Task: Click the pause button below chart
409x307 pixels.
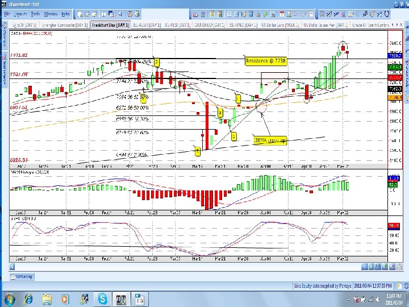Action: tap(378, 267)
